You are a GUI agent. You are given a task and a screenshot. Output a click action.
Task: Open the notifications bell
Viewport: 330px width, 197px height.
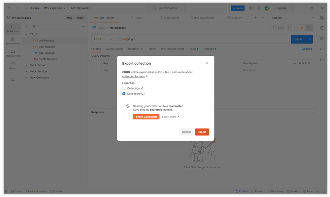coord(258,8)
